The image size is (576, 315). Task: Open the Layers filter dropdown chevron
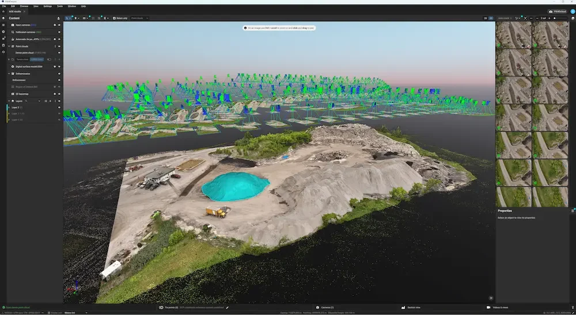[x=39, y=101]
